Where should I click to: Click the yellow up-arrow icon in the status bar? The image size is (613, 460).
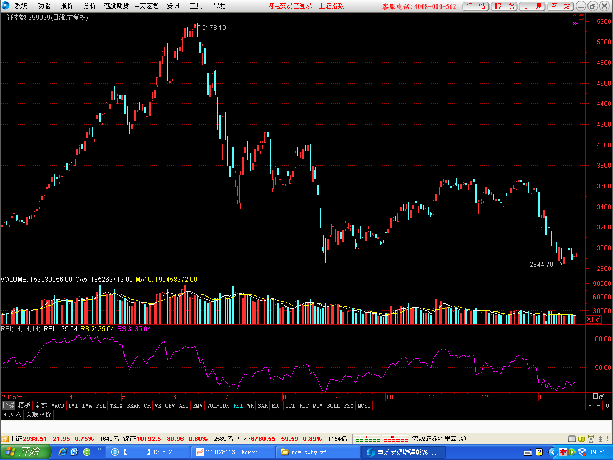581,439
